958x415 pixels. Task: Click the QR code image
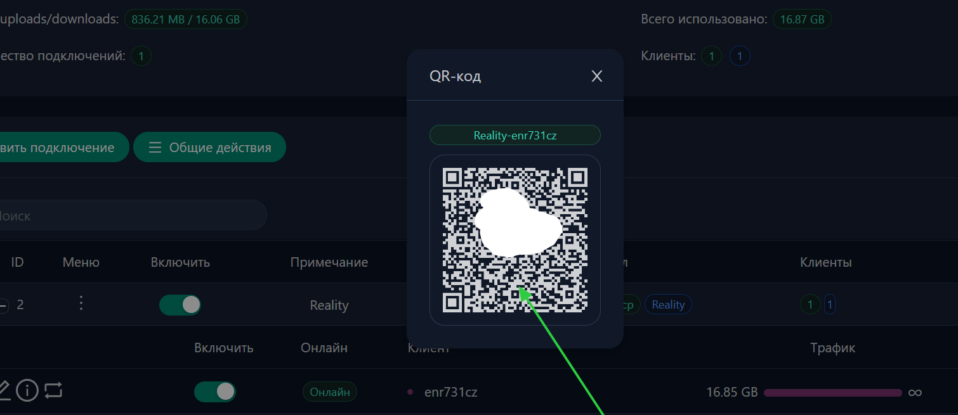pos(515,240)
